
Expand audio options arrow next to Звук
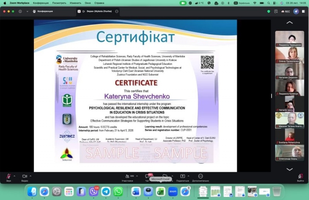click(x=14, y=176)
